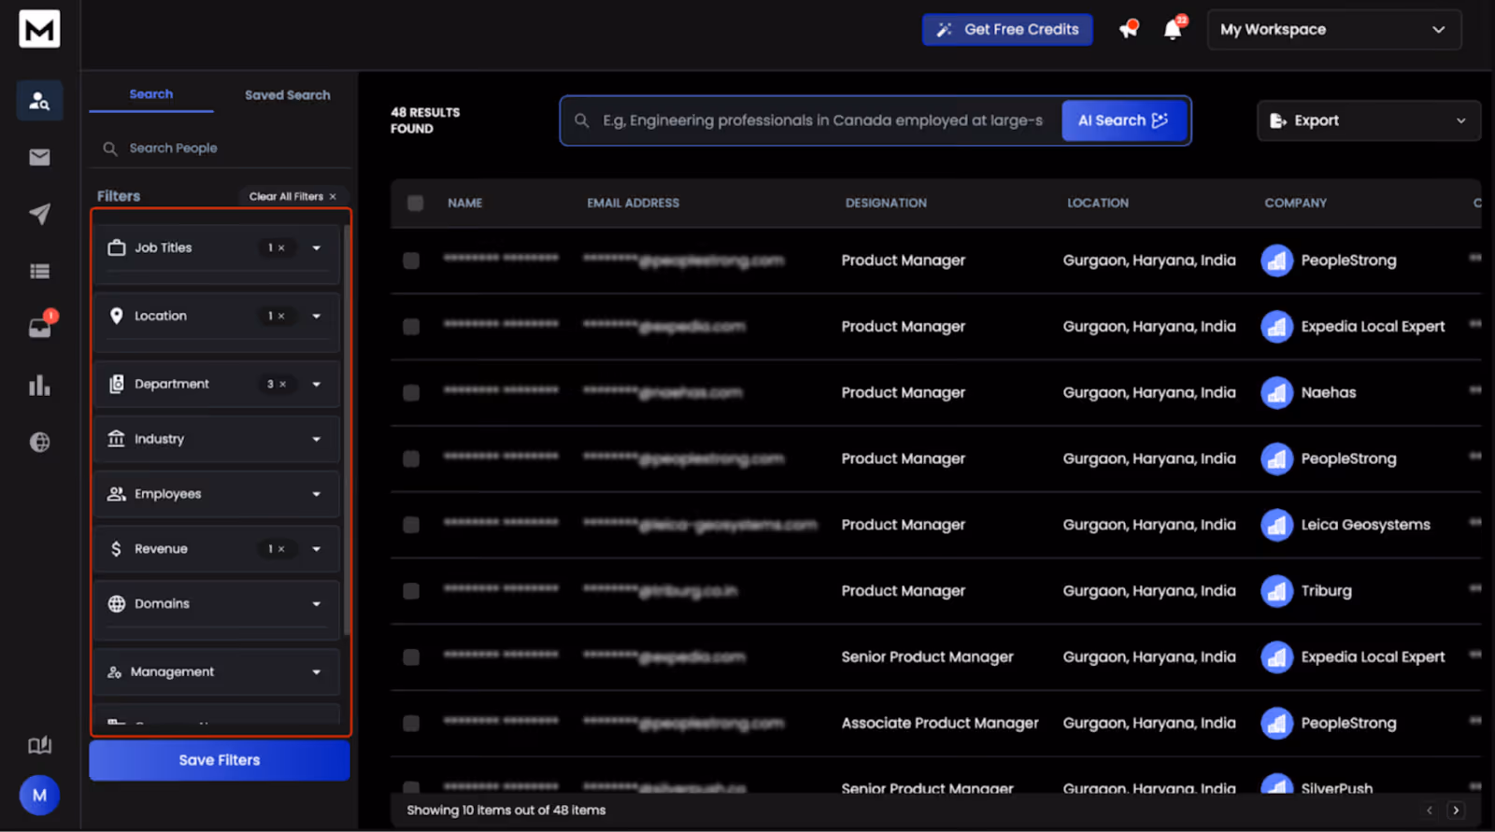Click the Save Filters button
Screen dimensions: 1495x832
pos(220,760)
